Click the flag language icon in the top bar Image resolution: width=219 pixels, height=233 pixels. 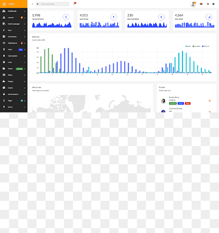[201, 4]
